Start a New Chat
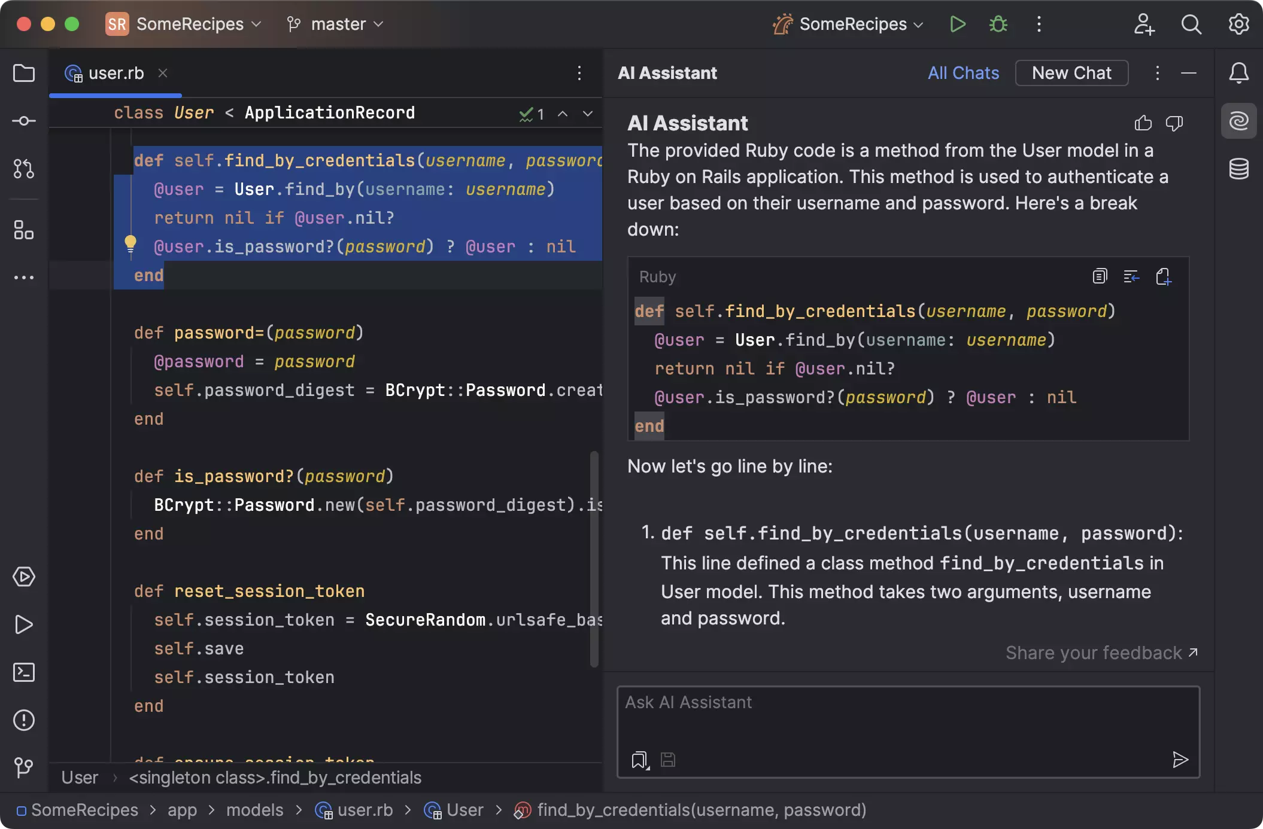The height and width of the screenshot is (829, 1263). [x=1071, y=73]
